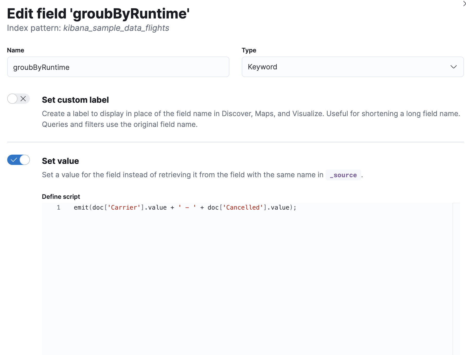Click the _source badge in Set value description

(343, 175)
